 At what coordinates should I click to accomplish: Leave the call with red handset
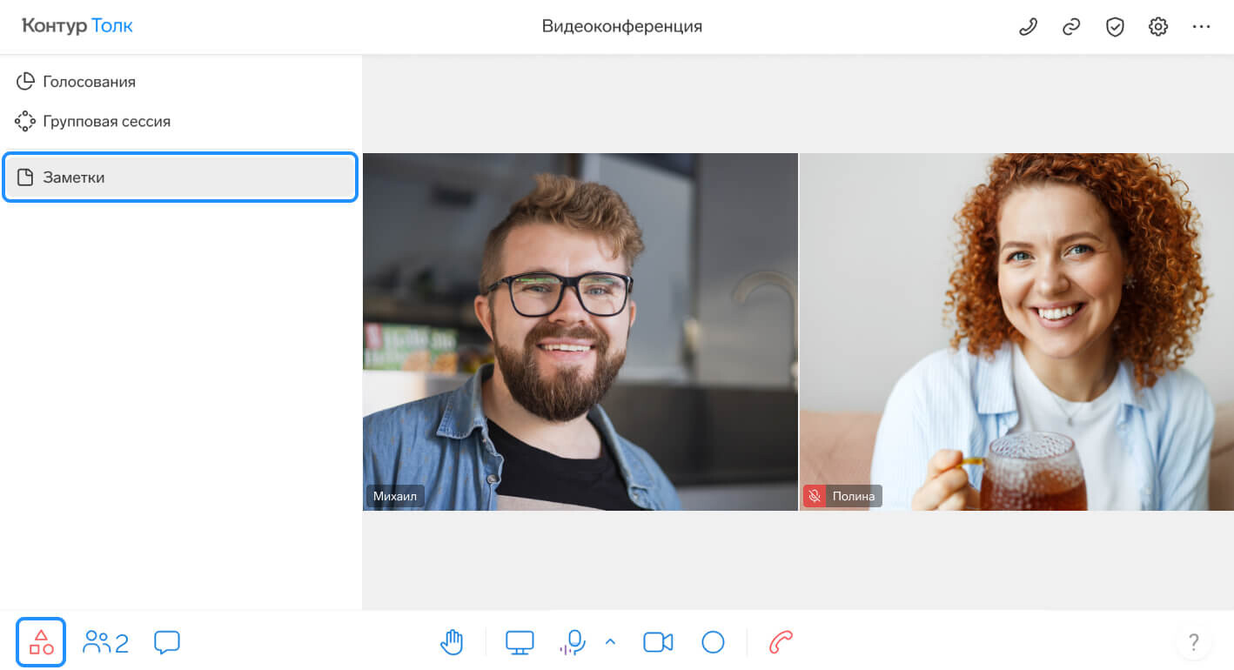(x=781, y=643)
